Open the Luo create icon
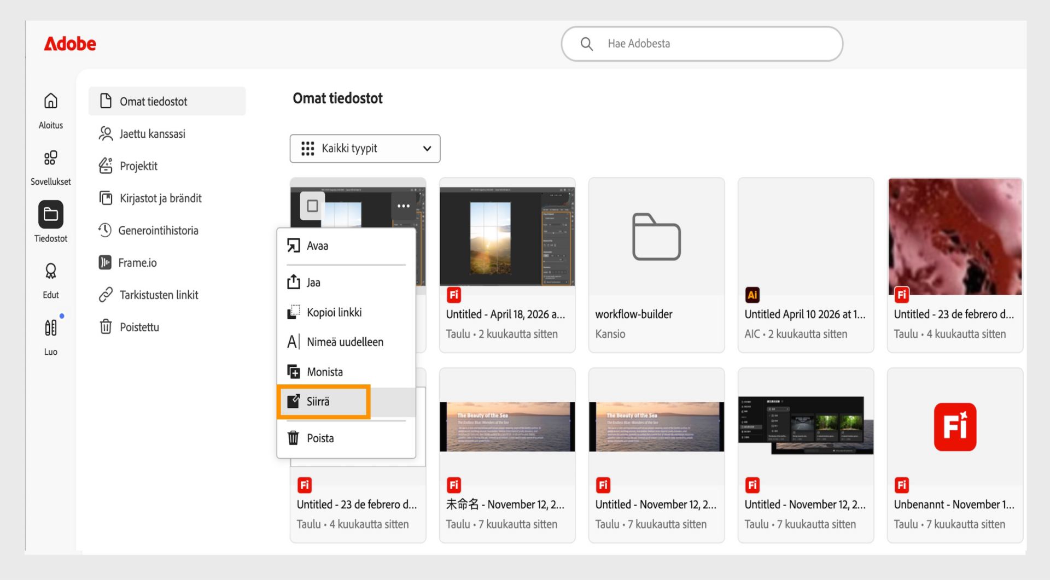Image resolution: width=1050 pixels, height=580 pixels. 50,328
